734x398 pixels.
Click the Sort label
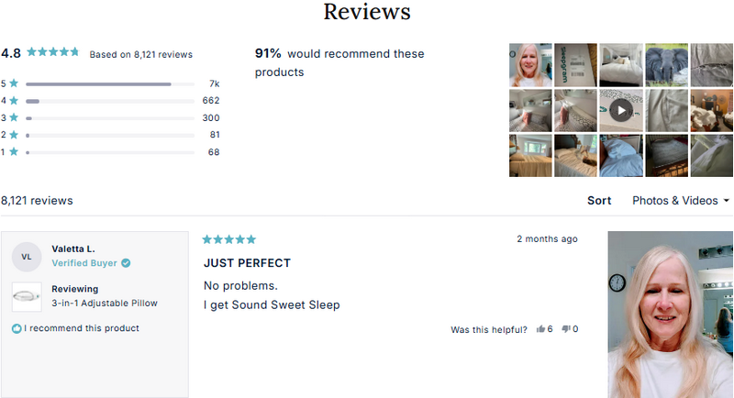[599, 200]
